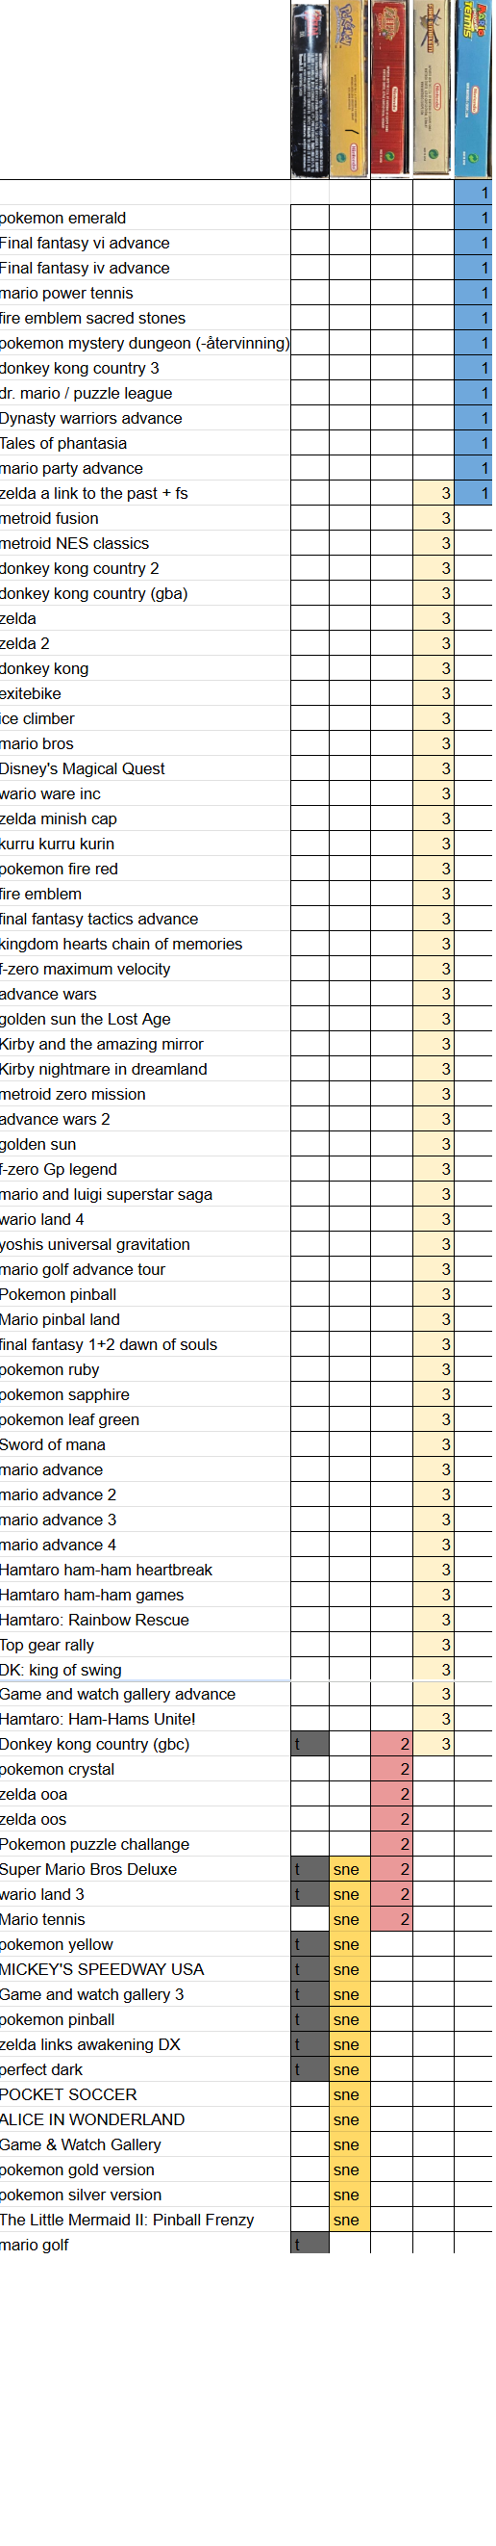Image resolution: width=496 pixels, height=2546 pixels.
Task: Select the yellow Pokemon box spine image
Action: click(351, 89)
